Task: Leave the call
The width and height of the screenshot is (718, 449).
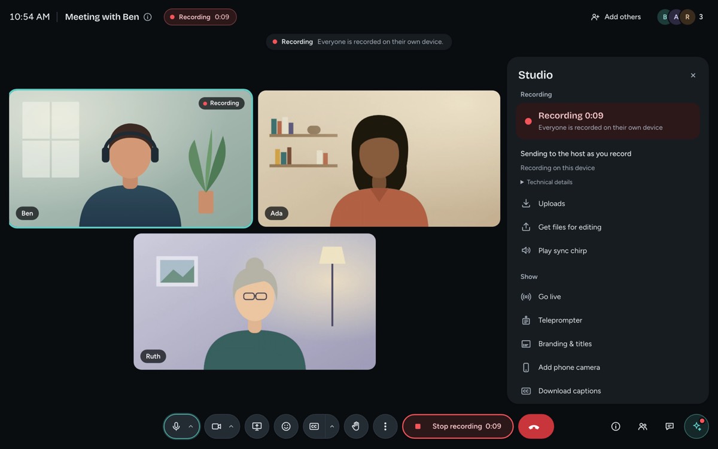Action: pos(536,426)
